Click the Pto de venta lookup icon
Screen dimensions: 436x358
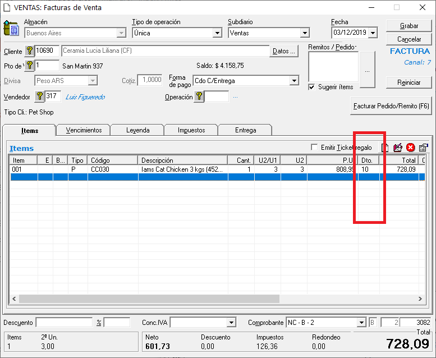coord(30,66)
